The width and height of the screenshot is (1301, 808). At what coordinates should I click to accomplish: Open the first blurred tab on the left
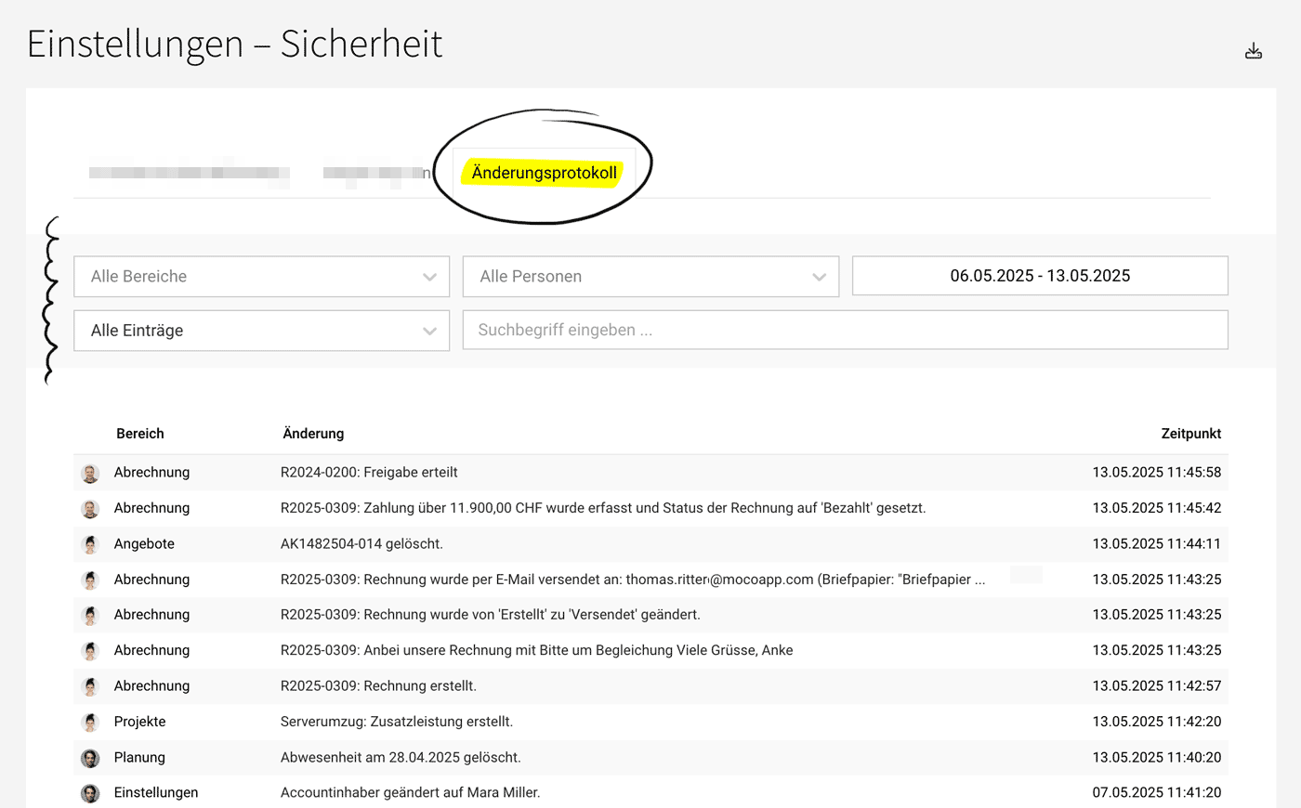[189, 173]
